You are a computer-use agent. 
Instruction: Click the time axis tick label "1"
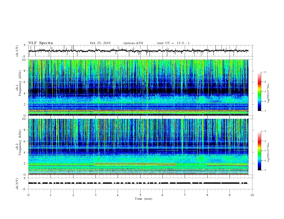pos(51,195)
